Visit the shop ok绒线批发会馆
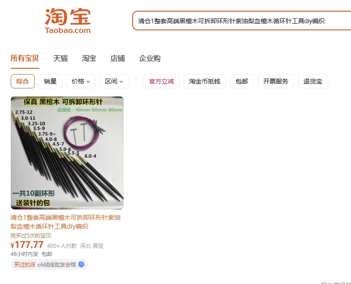The image size is (351, 284). click(x=56, y=264)
